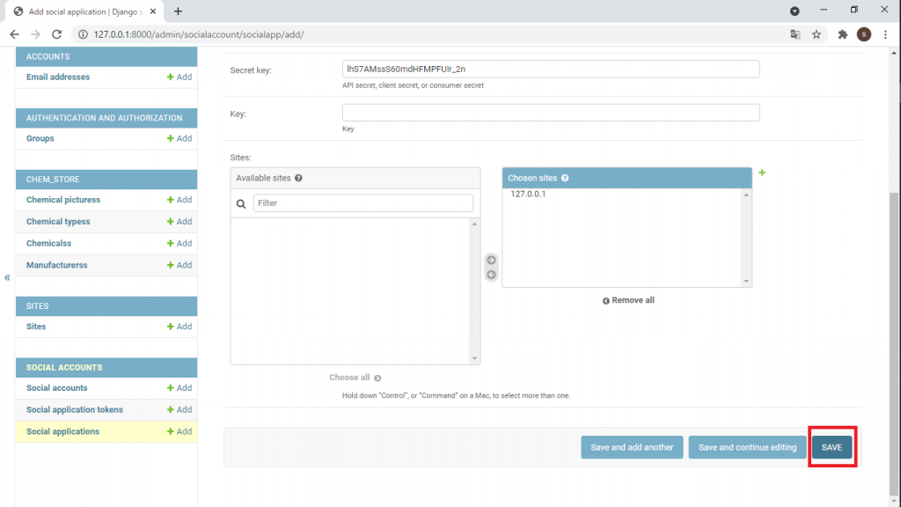Viewport: 901px width, 507px height.
Task: Click the remove-site left arrow icon
Action: coord(491,275)
